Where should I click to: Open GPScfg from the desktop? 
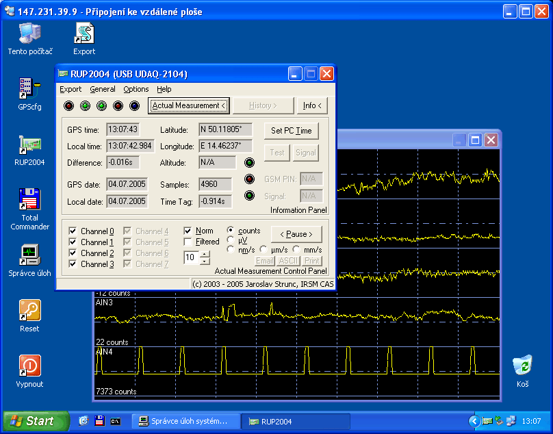(x=29, y=89)
